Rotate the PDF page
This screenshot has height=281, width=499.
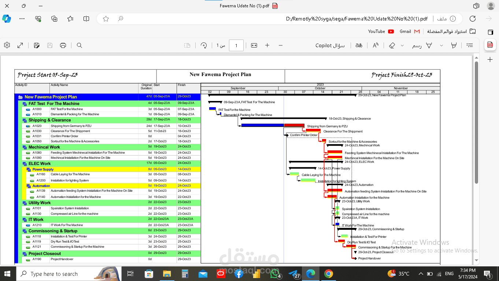pos(204,45)
